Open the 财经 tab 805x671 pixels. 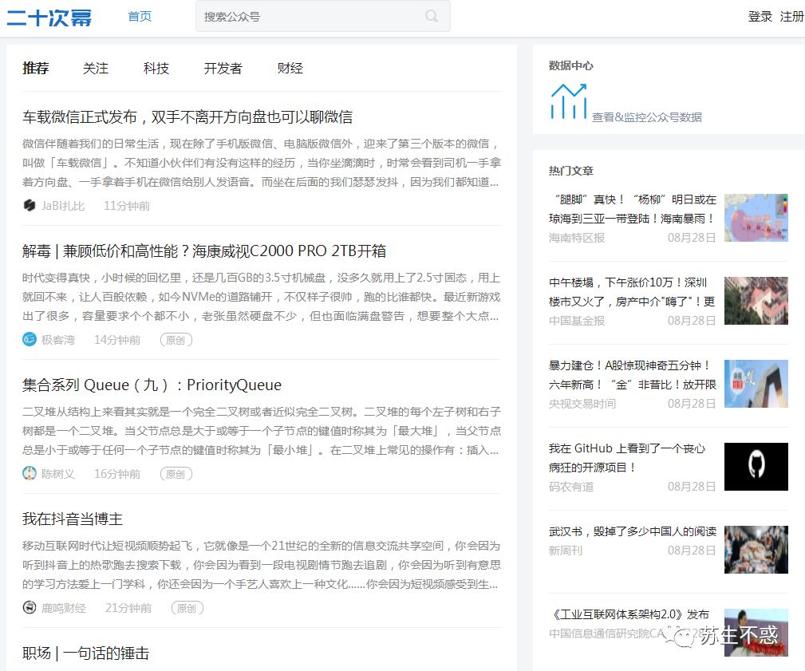tap(290, 68)
